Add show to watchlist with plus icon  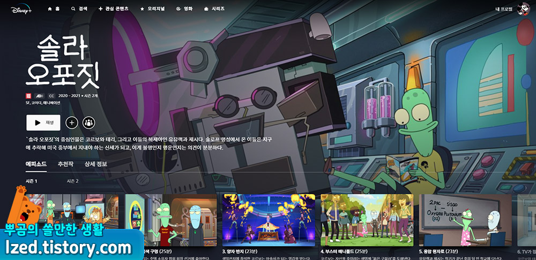pyautogui.click(x=72, y=123)
